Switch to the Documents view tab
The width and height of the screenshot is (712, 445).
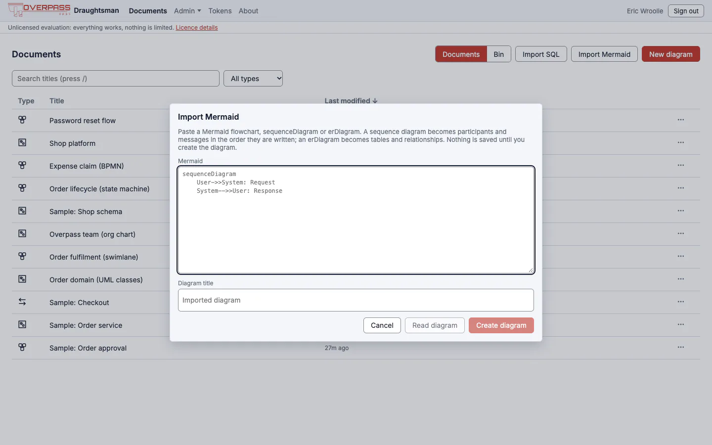(461, 54)
